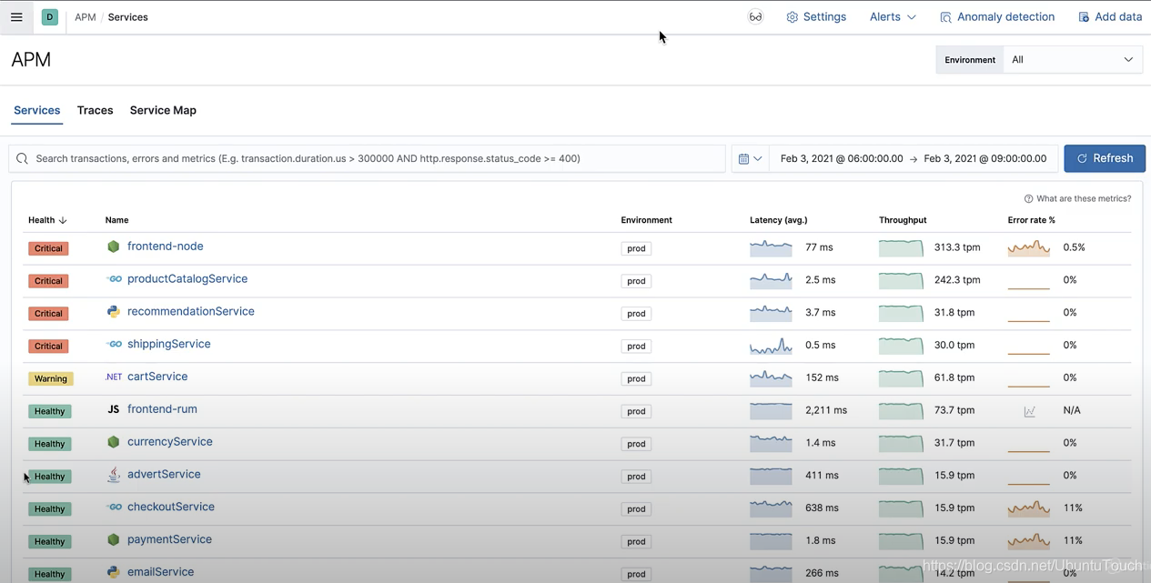The height and width of the screenshot is (583, 1151).
Task: Click the cartService .NET icon
Action: point(113,377)
